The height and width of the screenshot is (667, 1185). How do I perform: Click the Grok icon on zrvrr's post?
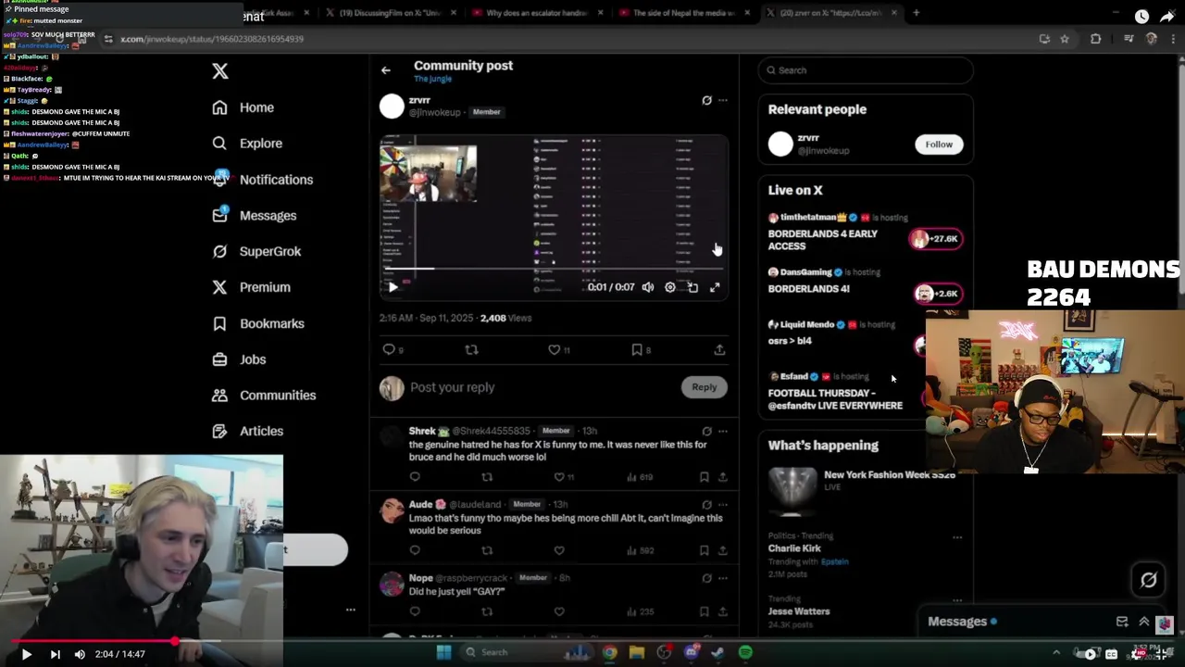coord(706,100)
